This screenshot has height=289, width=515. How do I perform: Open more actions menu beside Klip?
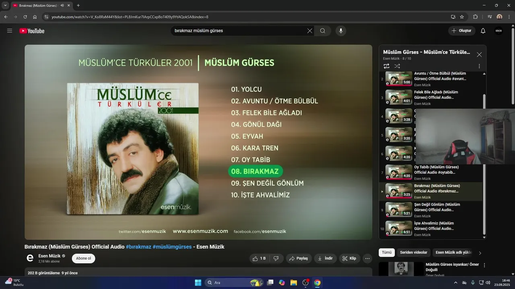pos(367,258)
